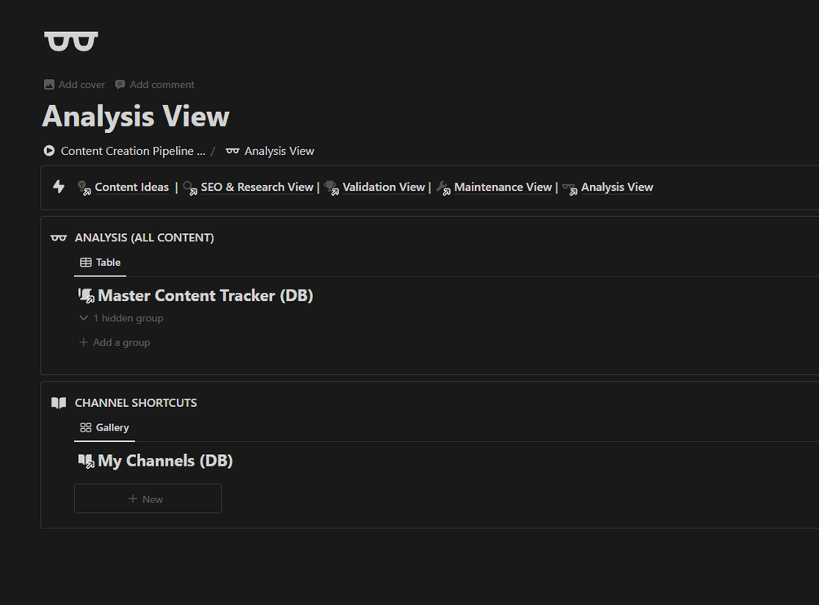
Task: Click the glasses icon beside ANALYSIS (ALL CONTENT)
Action: click(x=59, y=238)
